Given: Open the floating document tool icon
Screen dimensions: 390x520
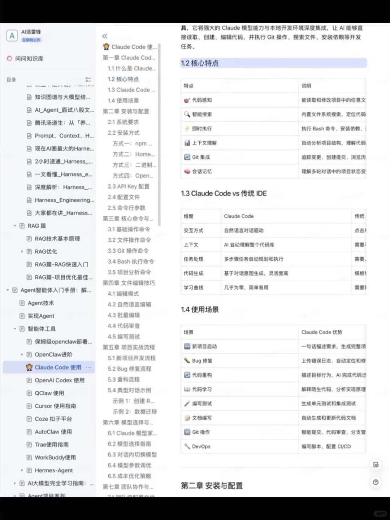Looking at the screenshot, I should point(376,465).
